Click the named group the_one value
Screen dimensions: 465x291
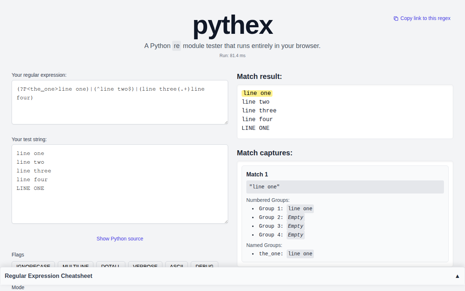[x=300, y=254]
